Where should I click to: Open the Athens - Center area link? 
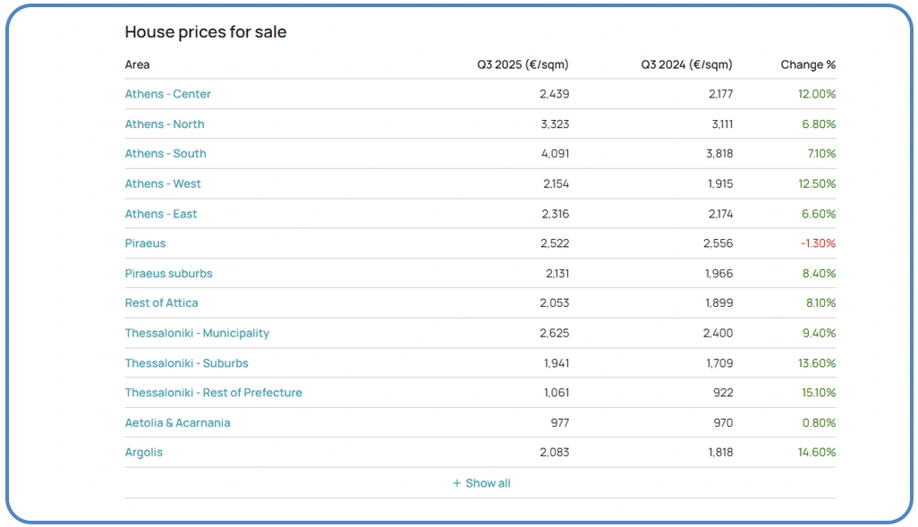pyautogui.click(x=168, y=94)
